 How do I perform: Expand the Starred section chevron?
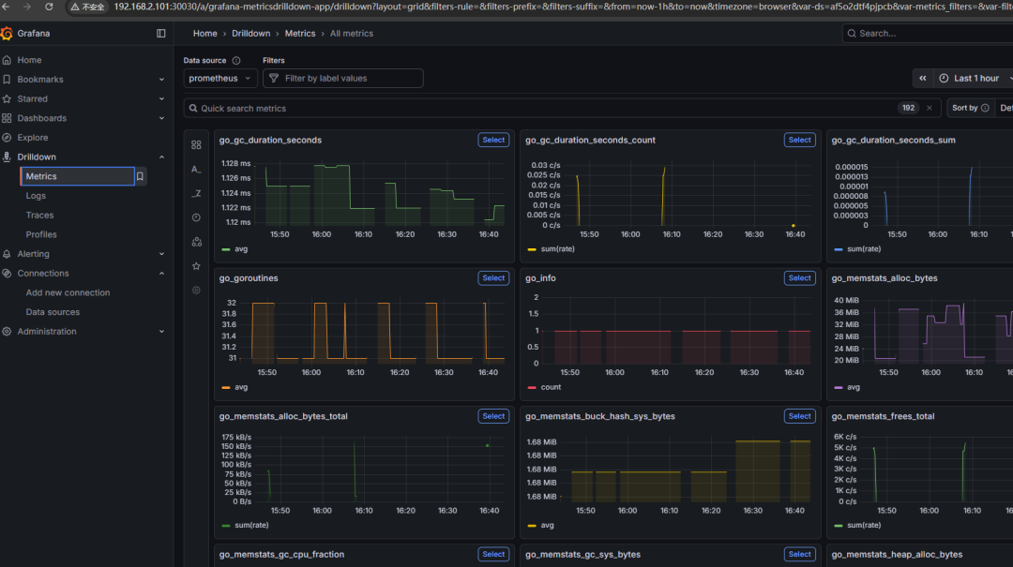pyautogui.click(x=161, y=98)
